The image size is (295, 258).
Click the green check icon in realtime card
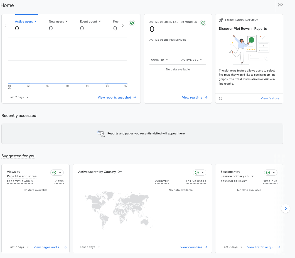[x=203, y=23]
